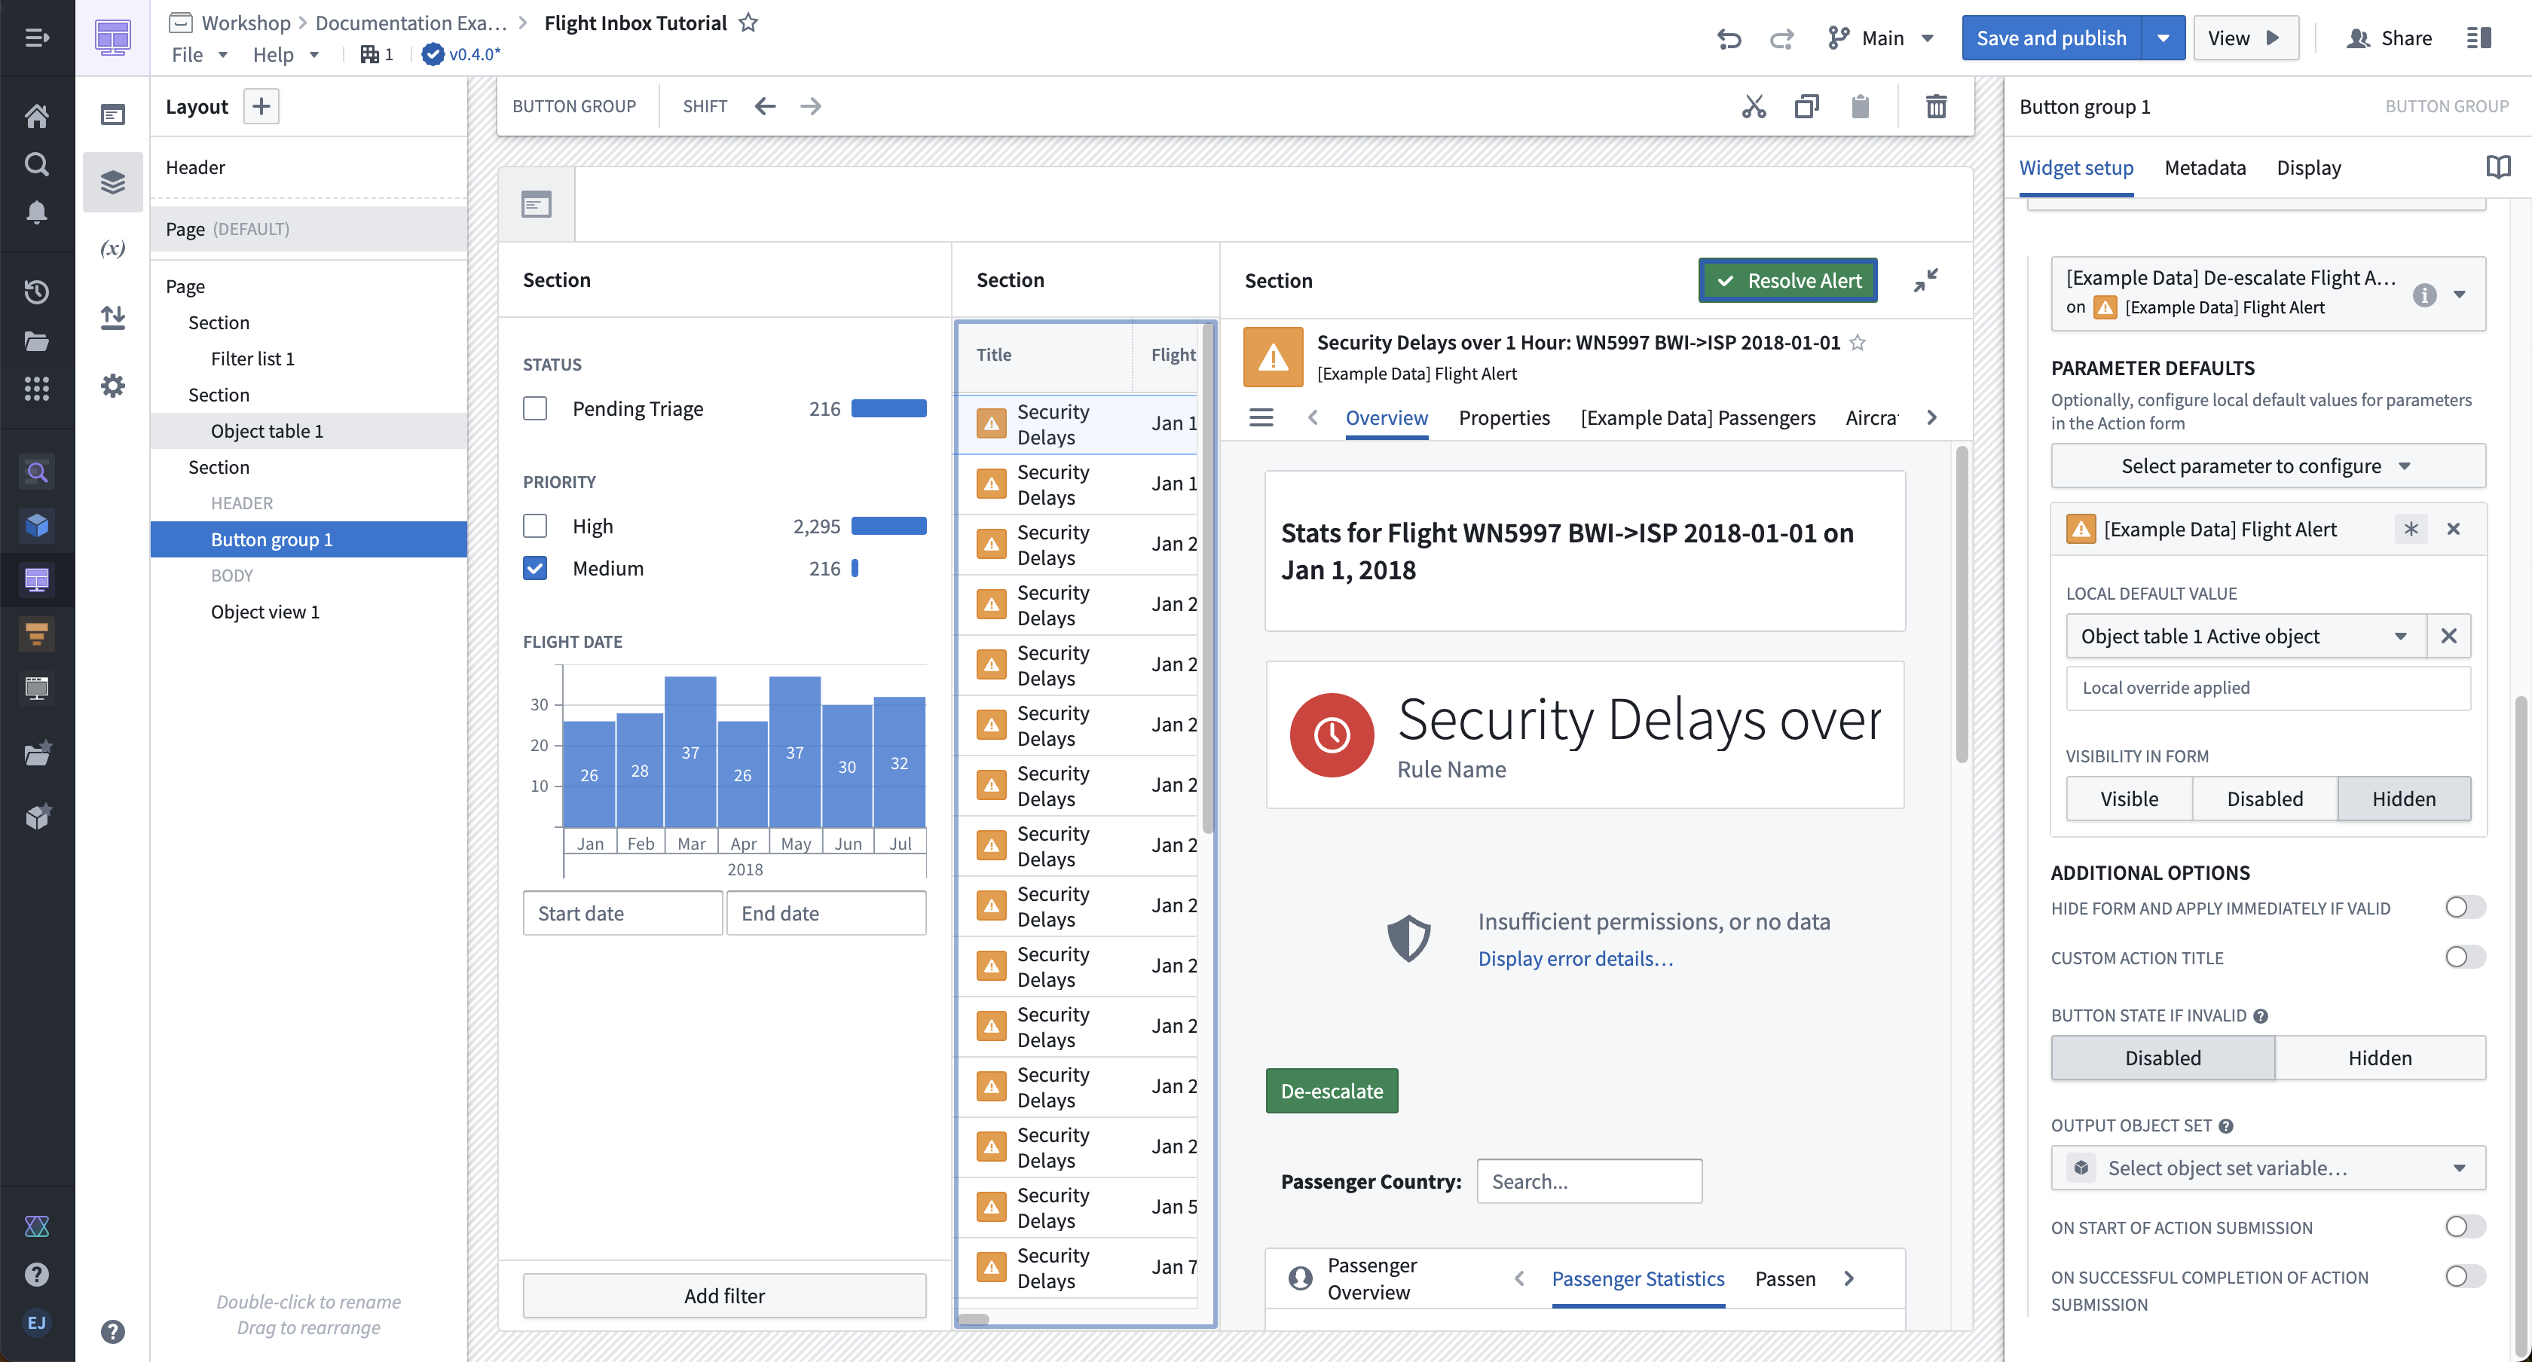
Task: Open the home icon in left sidebar
Action: (36, 116)
